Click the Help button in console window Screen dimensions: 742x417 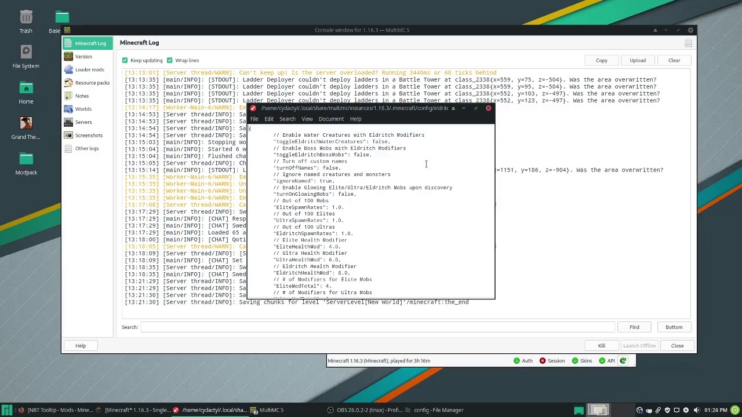tap(81, 346)
